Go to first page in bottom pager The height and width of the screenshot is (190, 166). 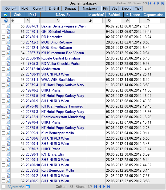click(95, 187)
